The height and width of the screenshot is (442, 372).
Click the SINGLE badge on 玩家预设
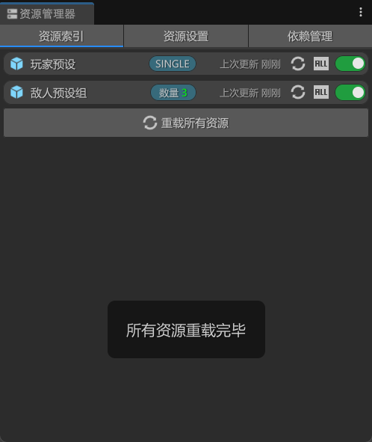coord(173,64)
